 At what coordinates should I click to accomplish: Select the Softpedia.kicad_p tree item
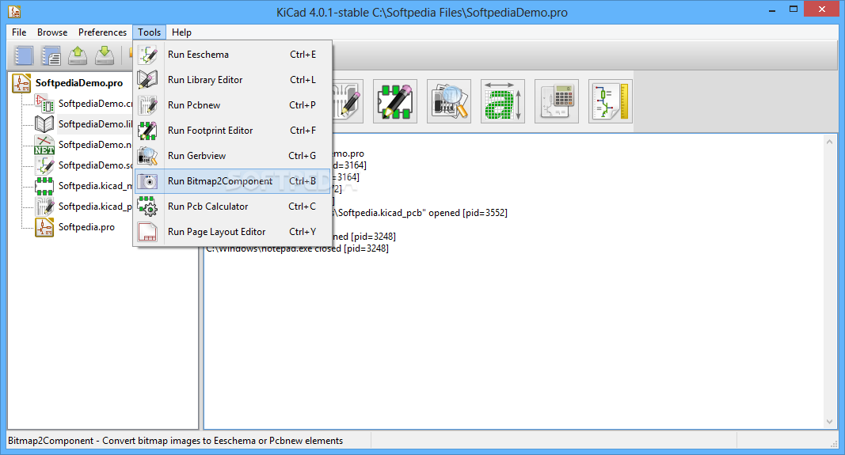tap(95, 207)
